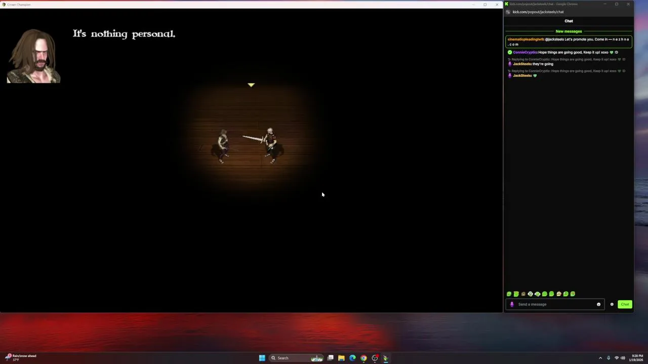
Task: Open the emoji picker in message box
Action: [598, 304]
